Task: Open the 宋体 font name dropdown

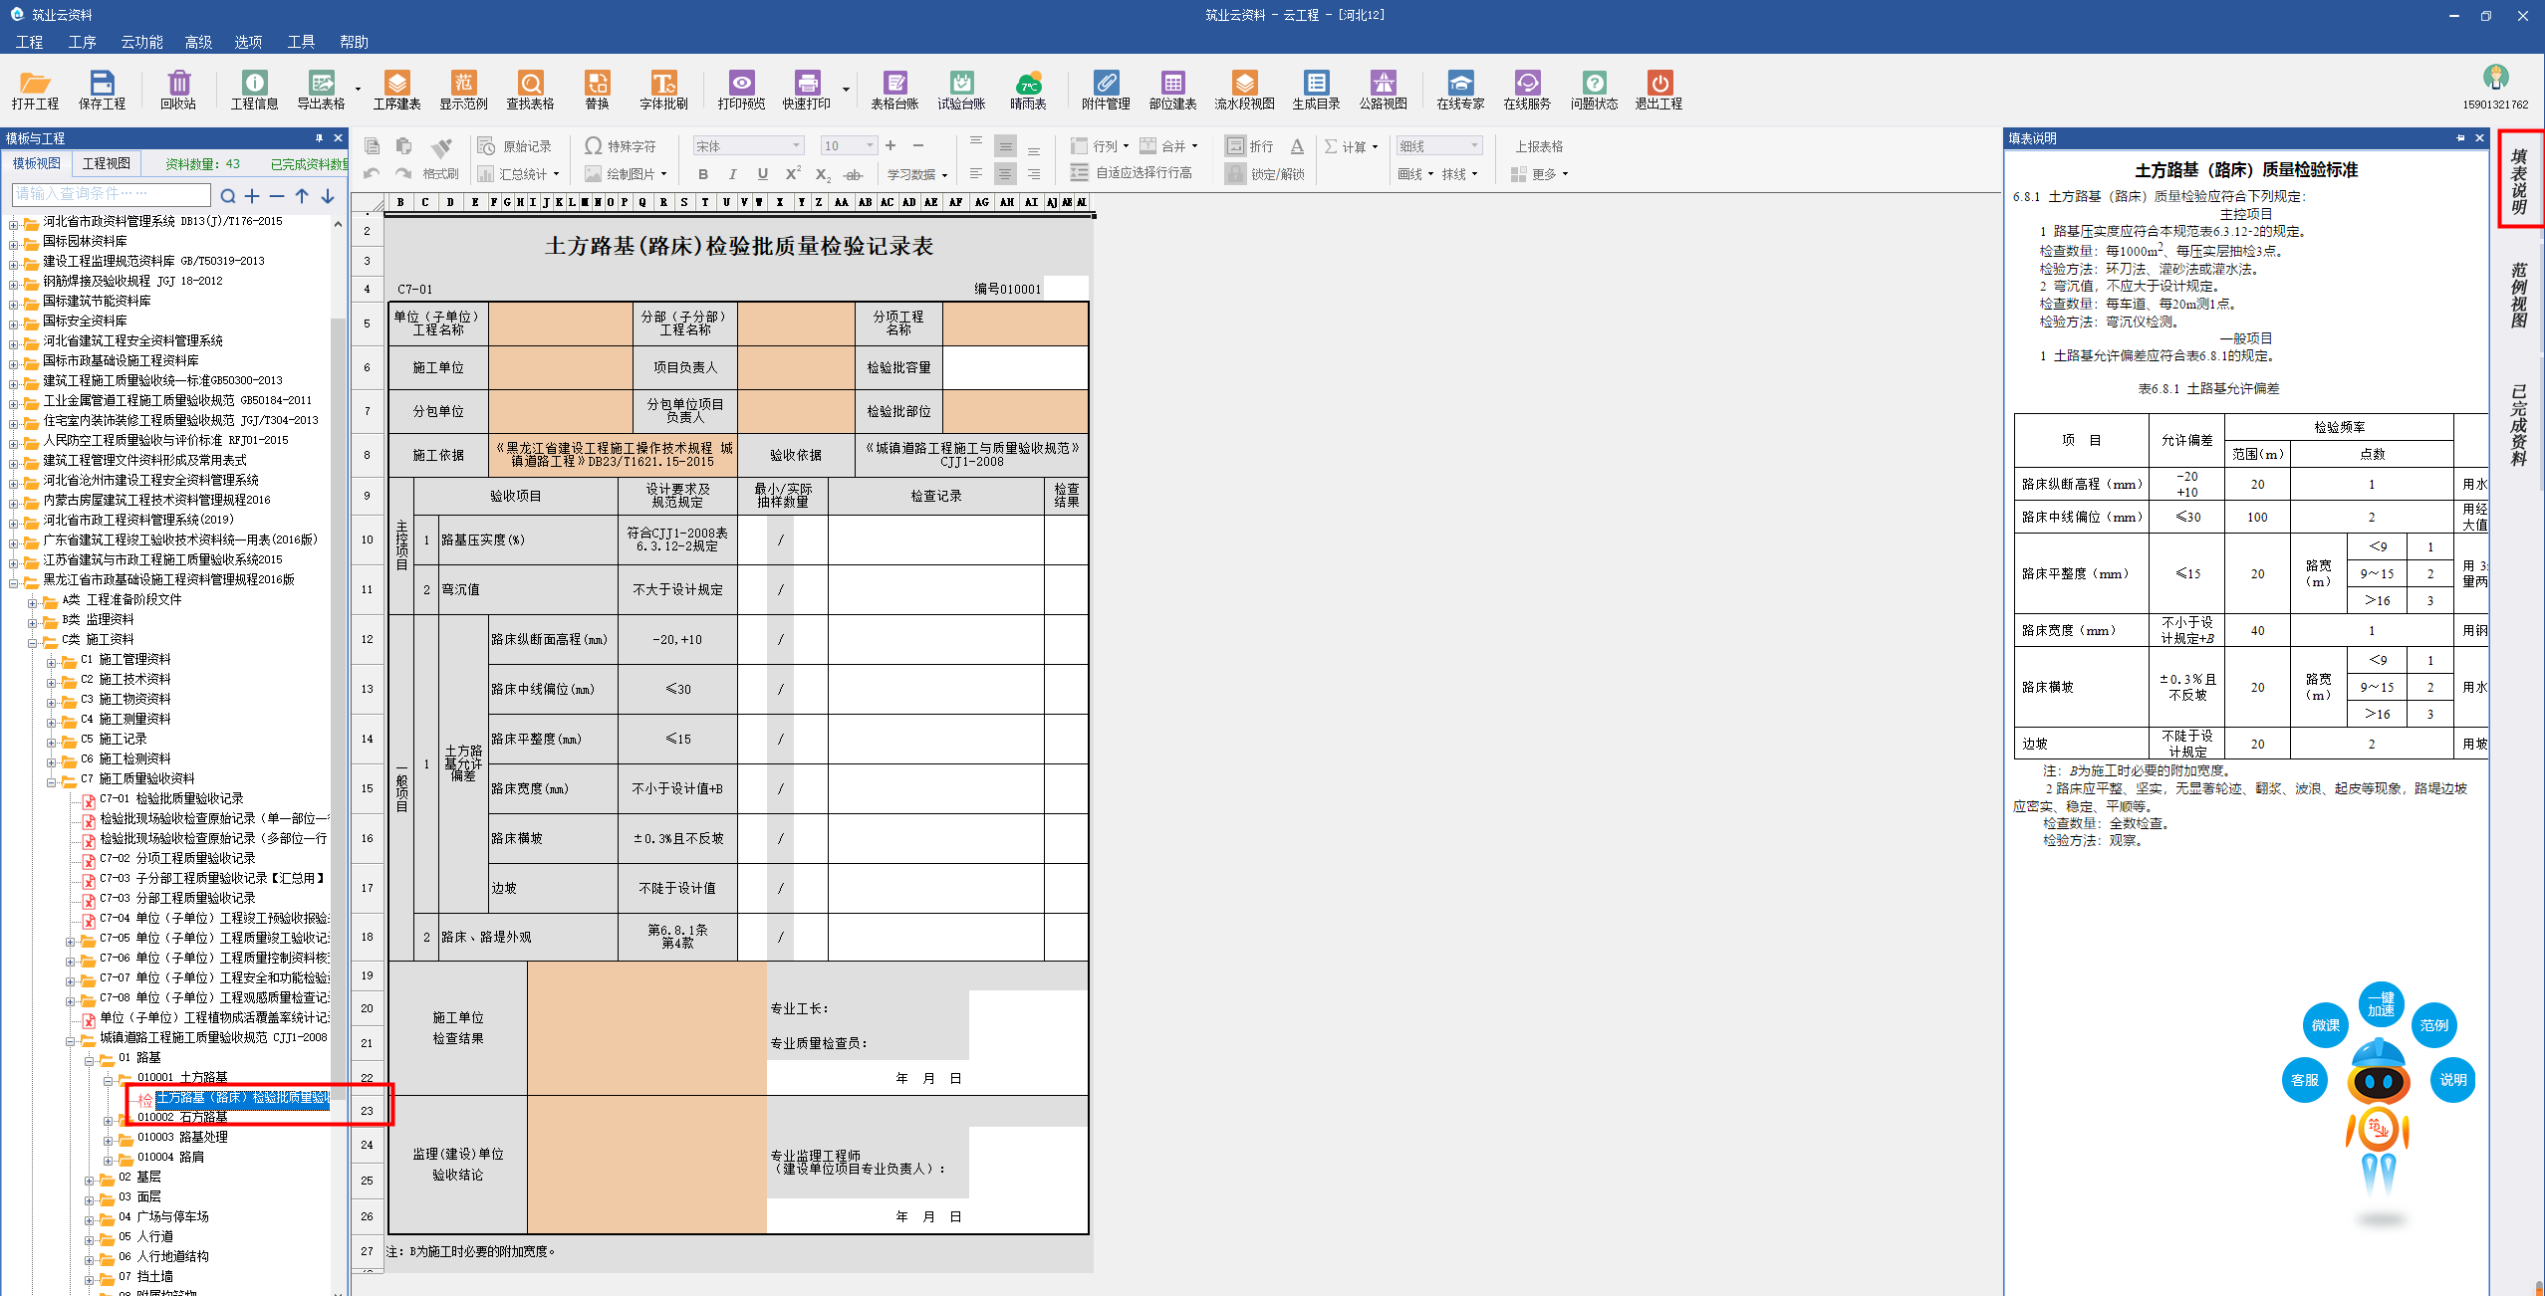Action: coord(748,146)
